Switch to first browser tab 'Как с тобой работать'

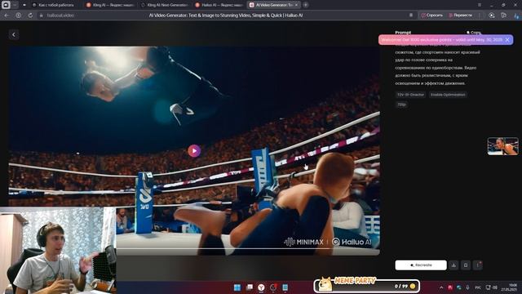pyautogui.click(x=53, y=5)
